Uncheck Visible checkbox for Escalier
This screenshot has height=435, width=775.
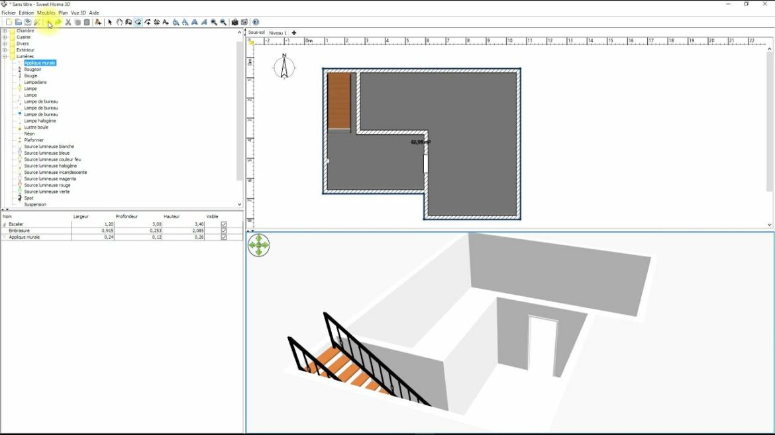click(x=224, y=224)
